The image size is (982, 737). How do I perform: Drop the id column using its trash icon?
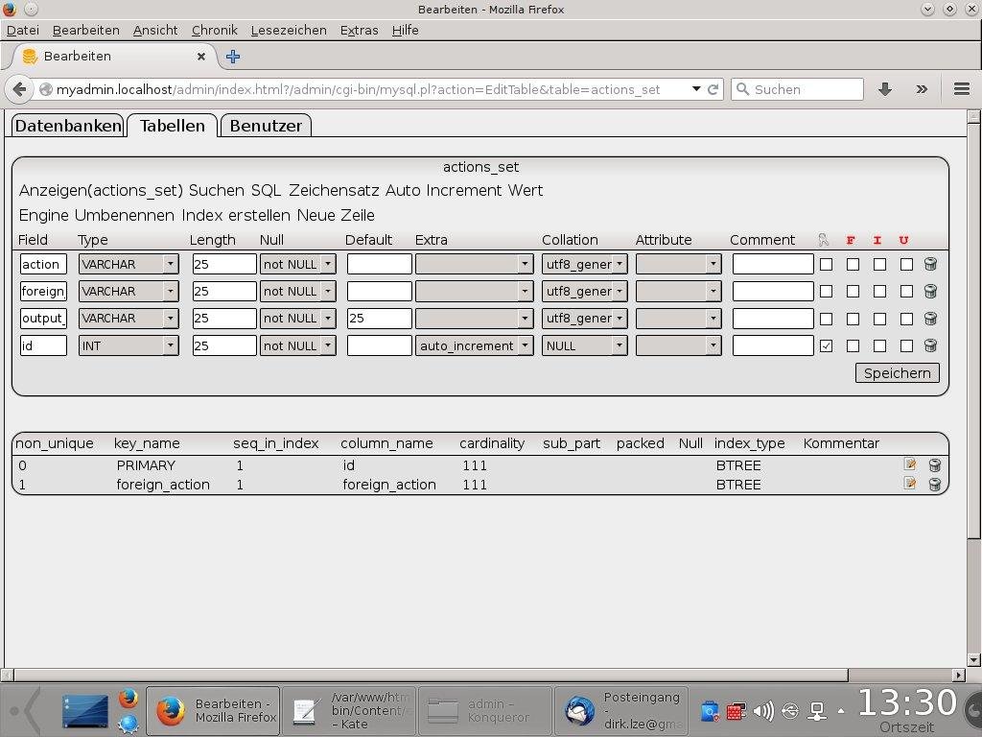pos(929,345)
